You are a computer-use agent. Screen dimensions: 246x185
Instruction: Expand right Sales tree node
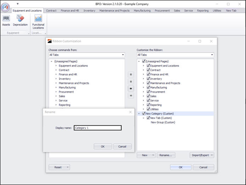click(144, 96)
